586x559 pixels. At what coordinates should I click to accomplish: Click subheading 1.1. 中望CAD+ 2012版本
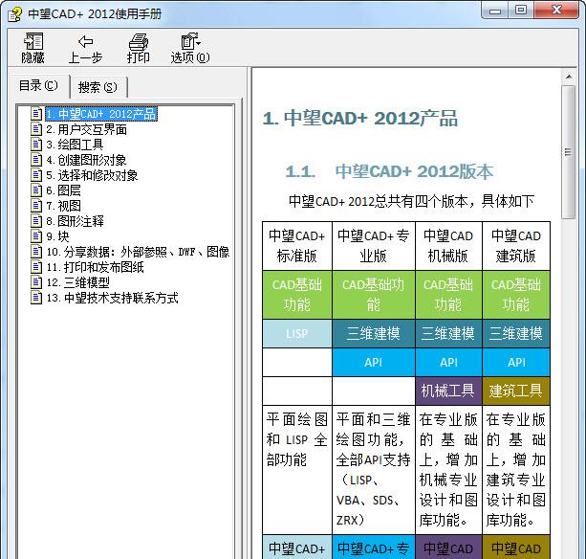[389, 171]
